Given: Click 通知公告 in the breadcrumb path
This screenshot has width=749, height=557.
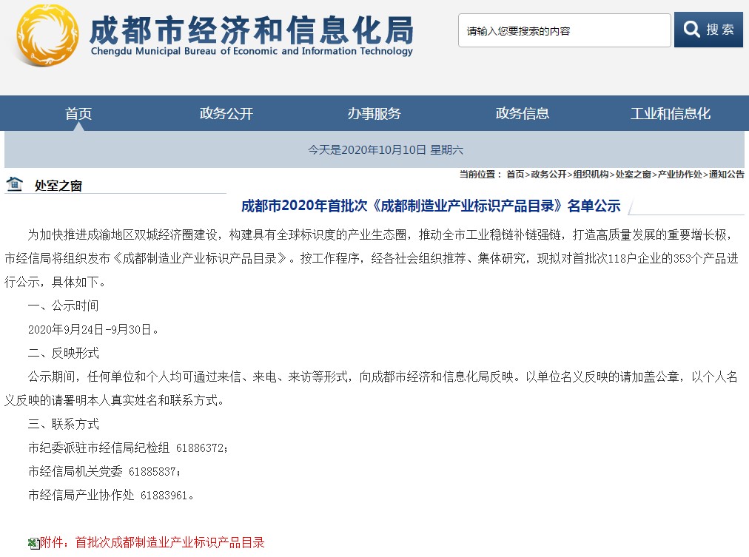Looking at the screenshot, I should coord(727,175).
